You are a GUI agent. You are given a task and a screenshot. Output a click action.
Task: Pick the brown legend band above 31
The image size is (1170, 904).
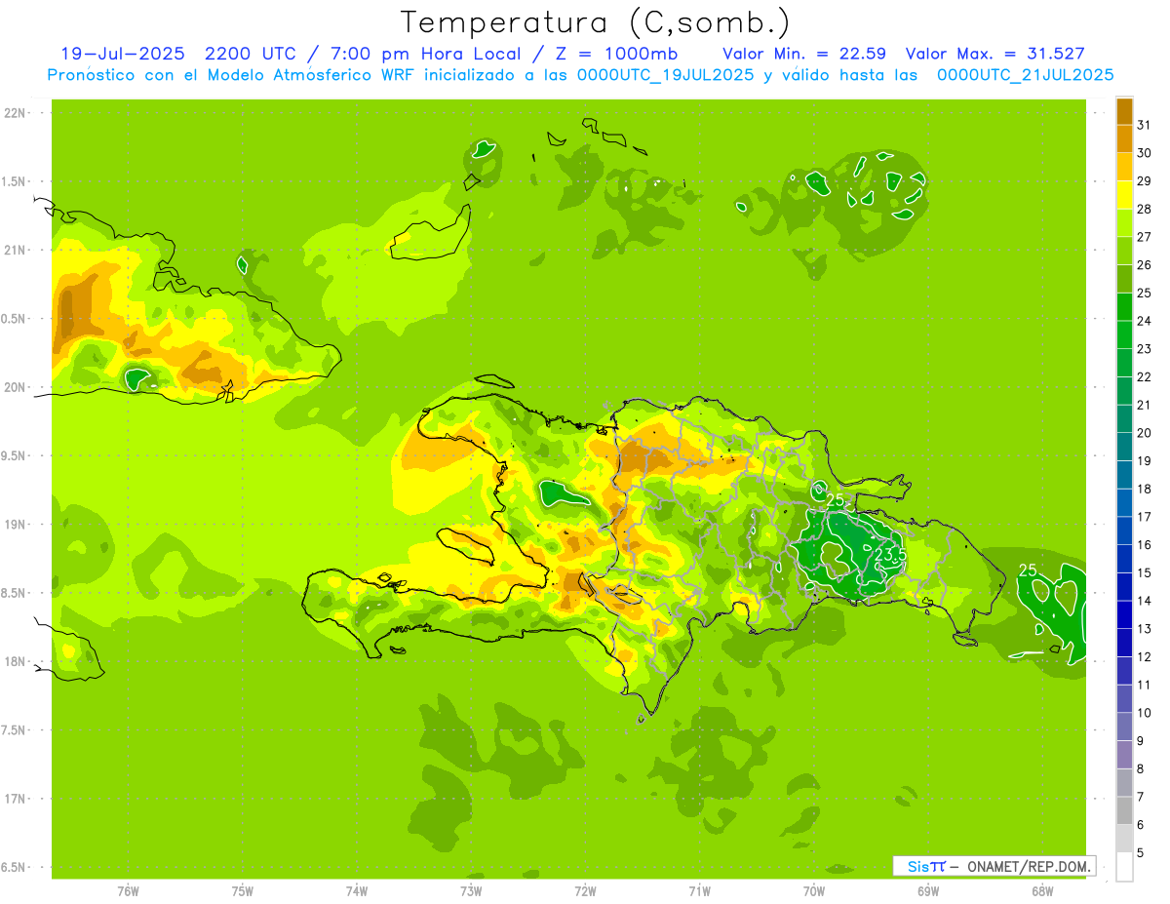1125,111
